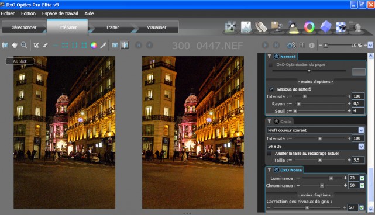Go to first image arrow button
The image size is (375, 215).
click(139, 45)
